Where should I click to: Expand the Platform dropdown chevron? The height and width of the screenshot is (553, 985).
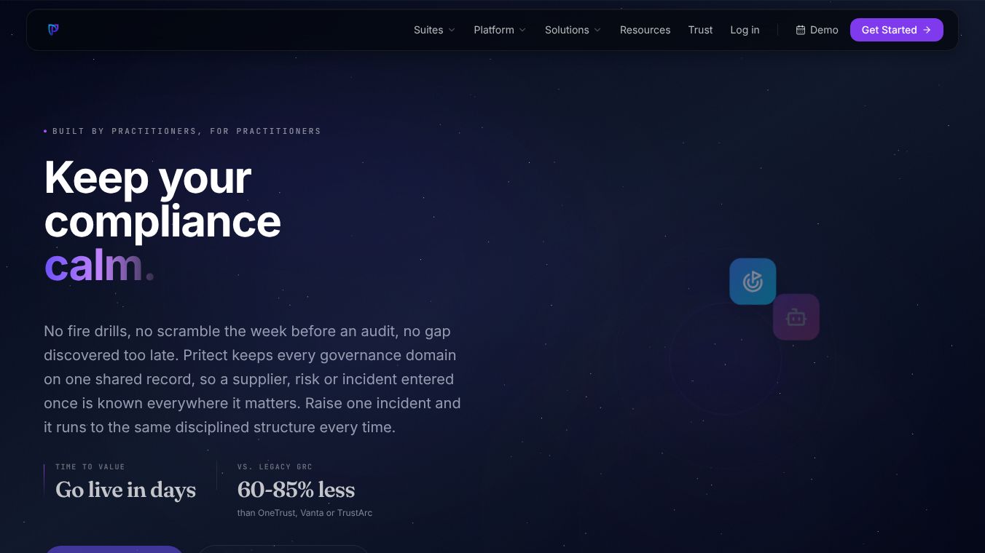[x=522, y=30]
